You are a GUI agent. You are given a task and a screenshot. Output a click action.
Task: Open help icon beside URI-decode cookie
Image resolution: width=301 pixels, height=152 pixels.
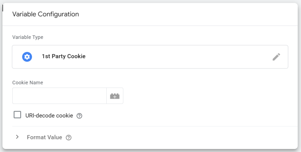(x=79, y=116)
